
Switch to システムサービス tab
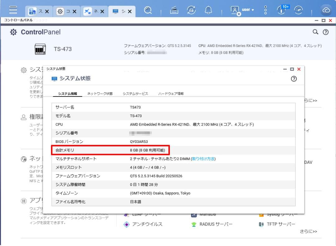click(x=135, y=94)
